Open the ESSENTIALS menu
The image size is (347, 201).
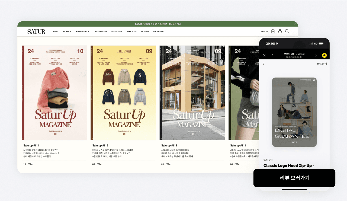tap(83, 31)
